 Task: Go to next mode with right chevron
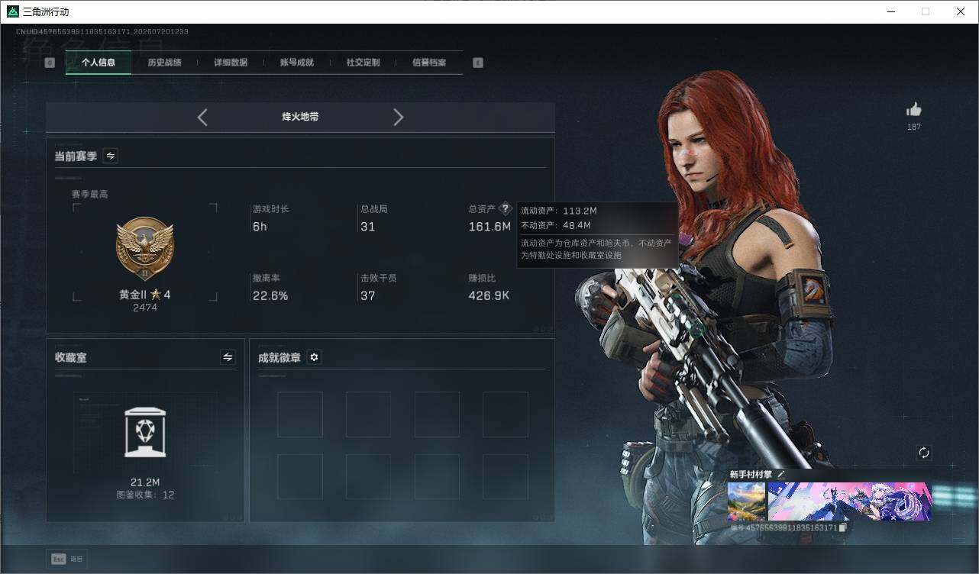(398, 117)
